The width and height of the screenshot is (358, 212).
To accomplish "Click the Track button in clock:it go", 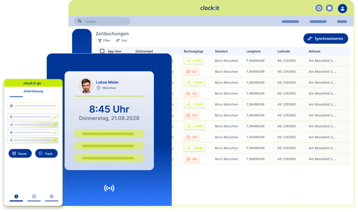I will (x=46, y=153).
